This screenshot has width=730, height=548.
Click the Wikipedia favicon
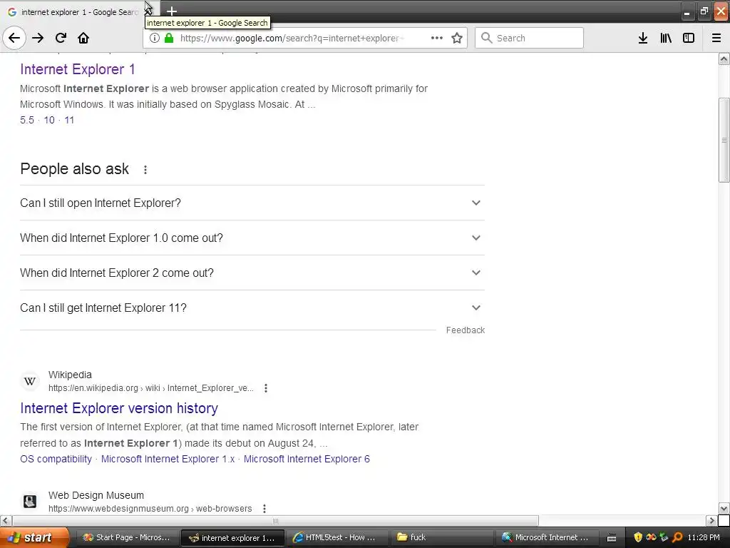click(x=30, y=381)
